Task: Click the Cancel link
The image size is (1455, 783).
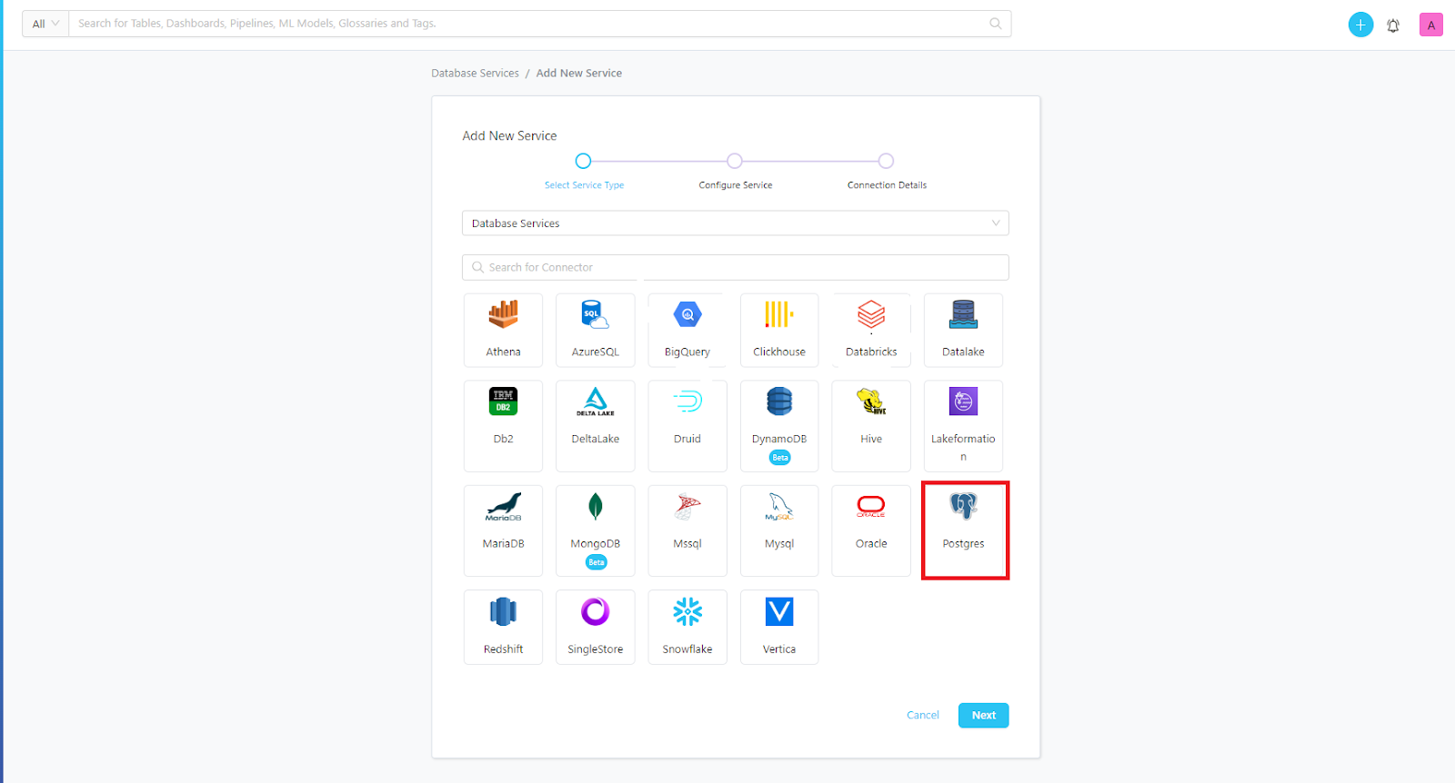Action: pos(922,716)
